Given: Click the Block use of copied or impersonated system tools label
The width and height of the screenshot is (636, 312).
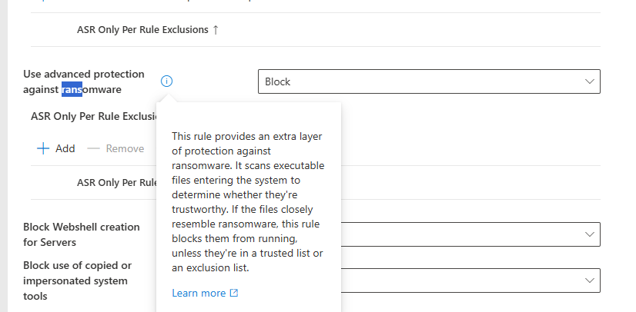Looking at the screenshot, I should (78, 280).
